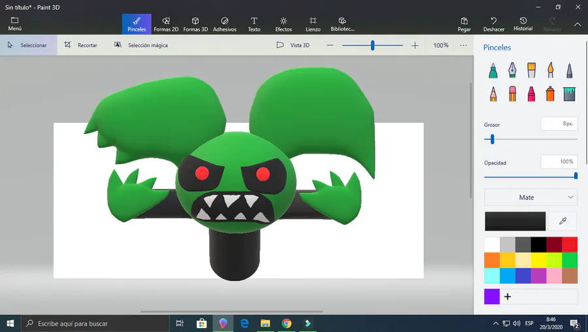The height and width of the screenshot is (332, 588).
Task: Choose the pink color swatch
Action: 554,276
